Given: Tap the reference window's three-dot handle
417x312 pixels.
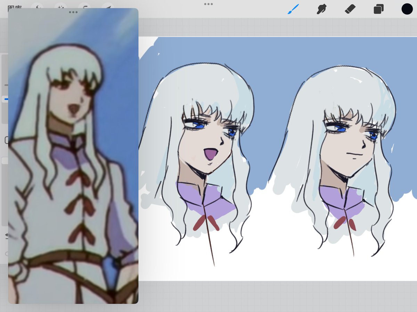Looking at the screenshot, I should point(73,12).
